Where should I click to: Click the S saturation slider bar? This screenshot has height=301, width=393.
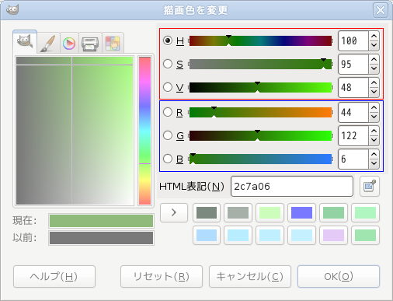[x=260, y=64]
